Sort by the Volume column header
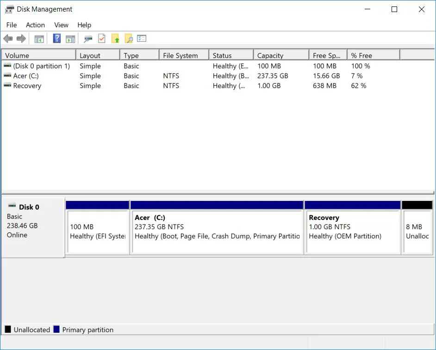Screen dimensions: 436x350 (x=39, y=56)
